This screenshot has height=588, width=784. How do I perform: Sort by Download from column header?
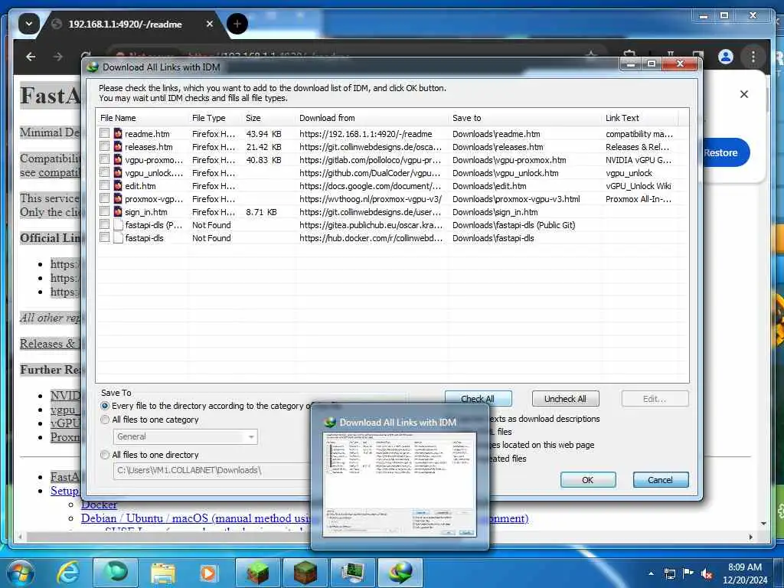tap(327, 118)
